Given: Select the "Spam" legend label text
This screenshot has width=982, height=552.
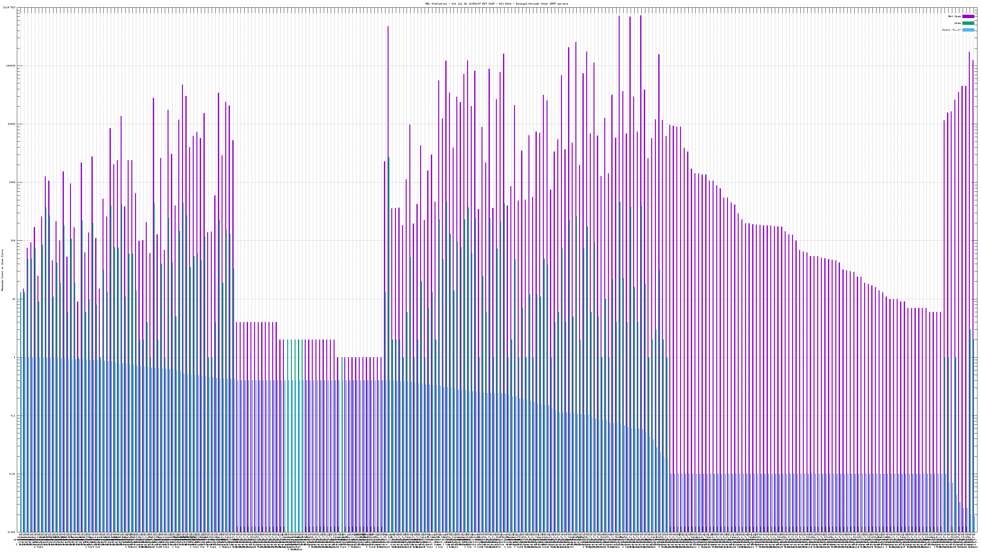Looking at the screenshot, I should pos(957,23).
